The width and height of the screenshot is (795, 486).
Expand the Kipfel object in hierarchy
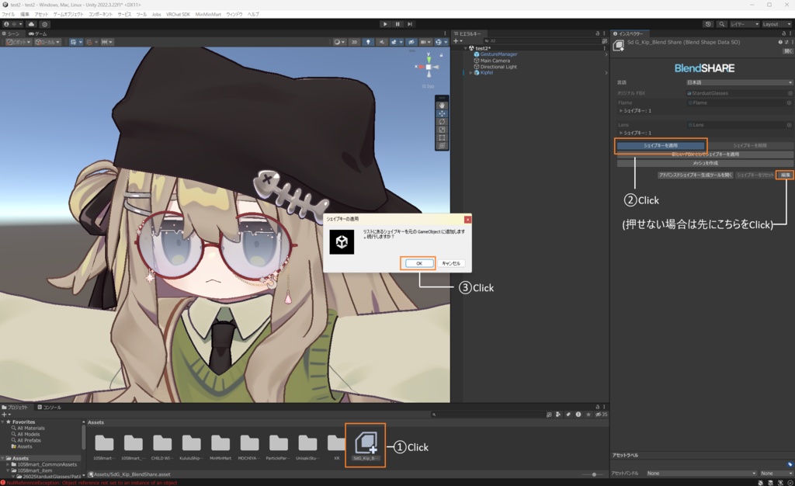470,72
